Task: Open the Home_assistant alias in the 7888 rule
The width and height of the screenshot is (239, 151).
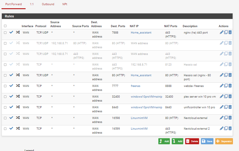Action: click(141, 33)
